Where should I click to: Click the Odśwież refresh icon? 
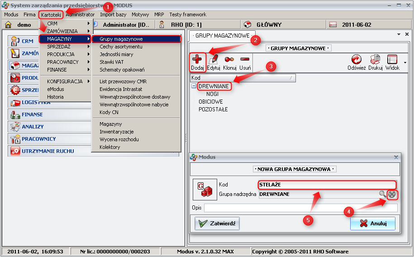pos(356,59)
